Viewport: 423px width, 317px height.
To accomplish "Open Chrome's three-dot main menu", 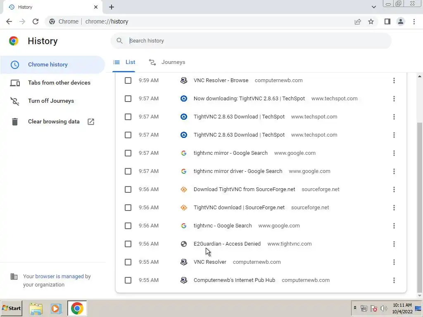I will click(x=414, y=21).
